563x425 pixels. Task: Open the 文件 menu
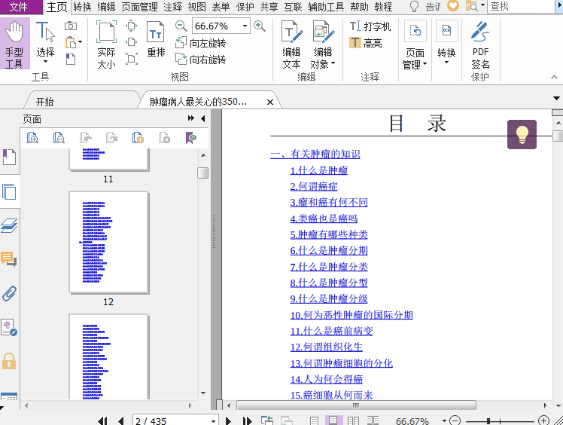18,7
